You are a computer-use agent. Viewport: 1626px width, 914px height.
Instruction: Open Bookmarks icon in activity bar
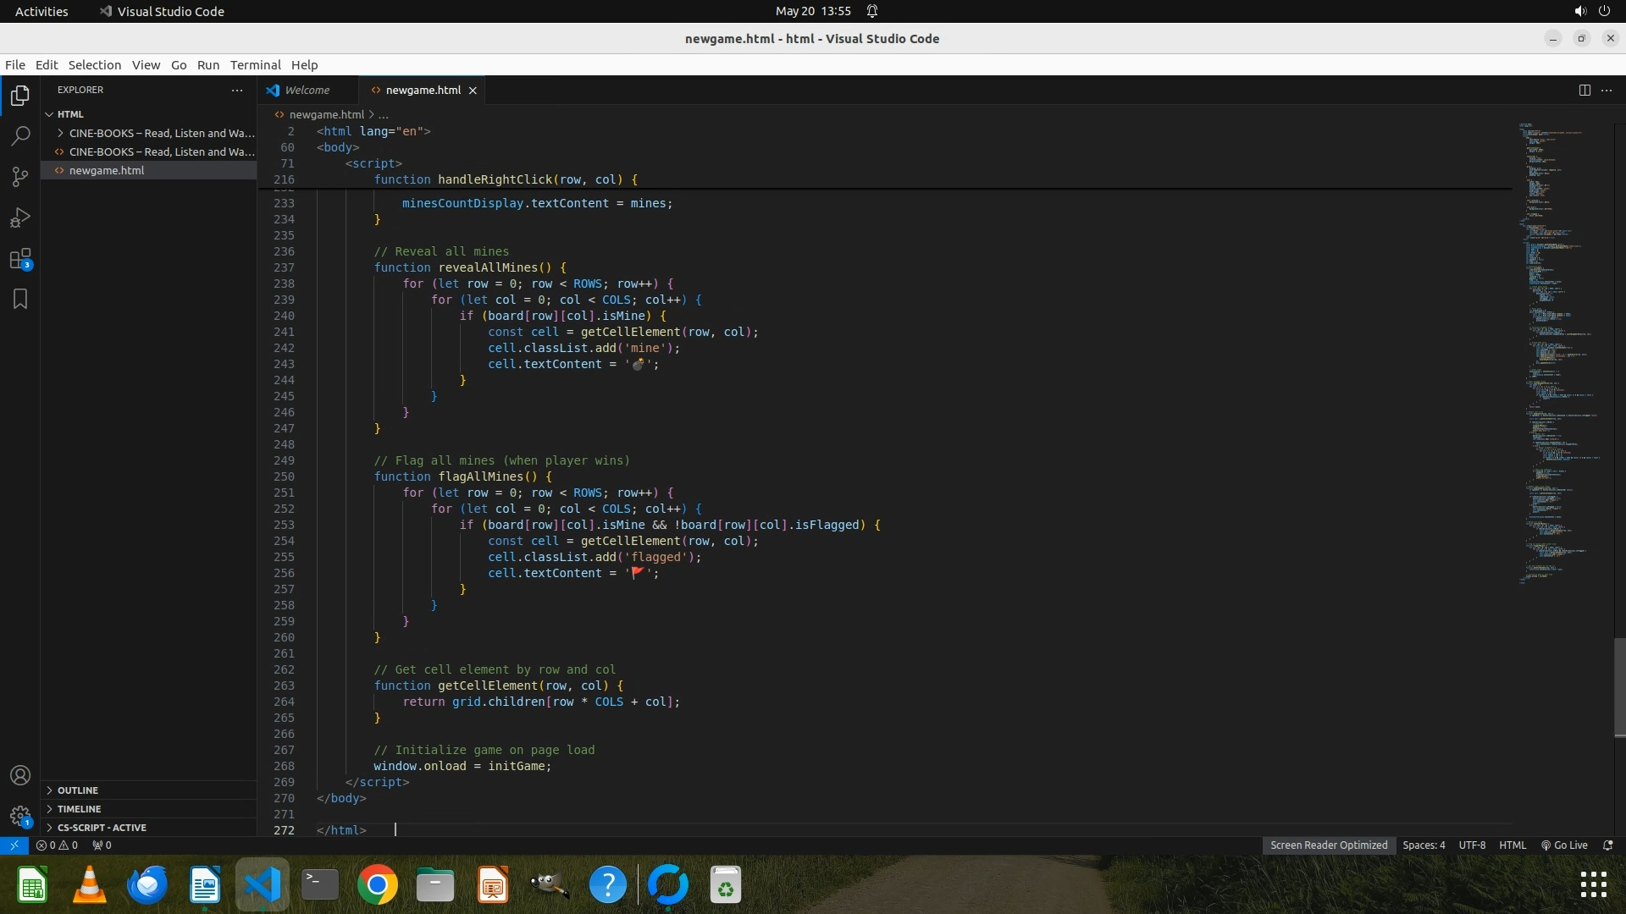(x=20, y=299)
